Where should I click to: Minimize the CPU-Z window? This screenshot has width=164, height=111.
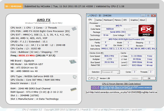click(143, 16)
